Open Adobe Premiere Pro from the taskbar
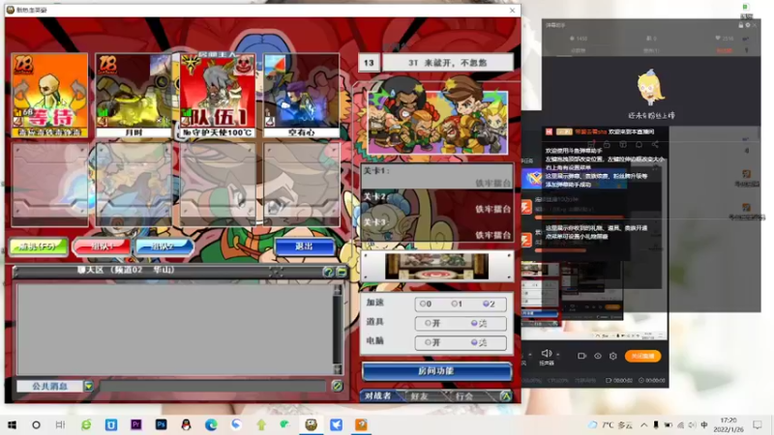This screenshot has width=774, height=435. click(x=135, y=424)
